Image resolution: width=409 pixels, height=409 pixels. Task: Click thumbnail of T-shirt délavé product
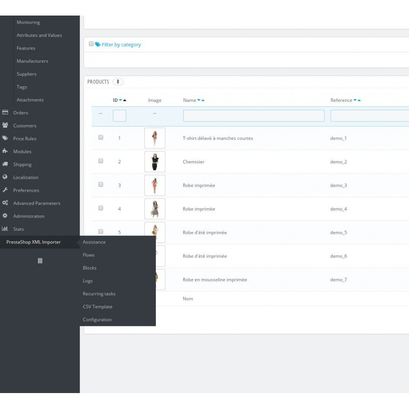(x=155, y=138)
